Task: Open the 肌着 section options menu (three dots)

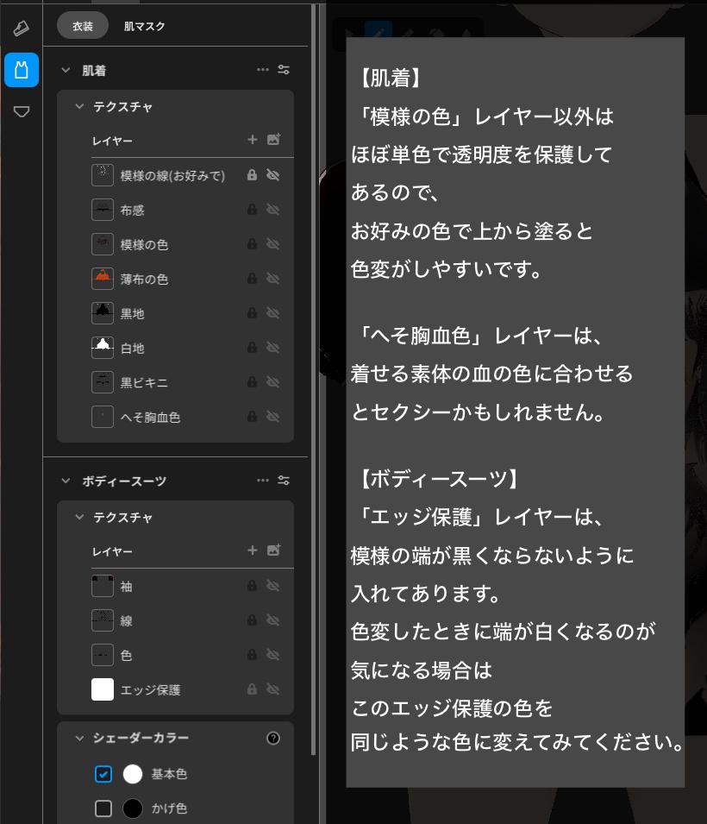Action: pos(263,70)
